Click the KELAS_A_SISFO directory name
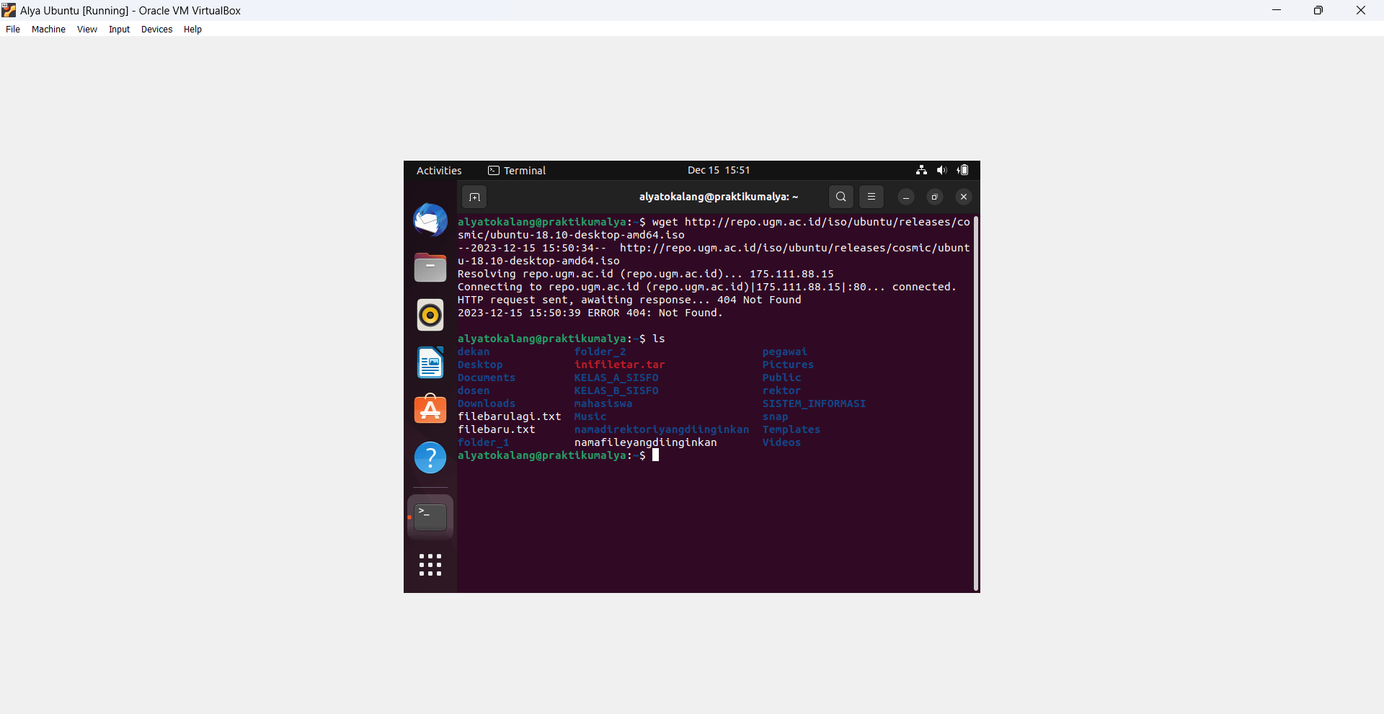 point(616,378)
